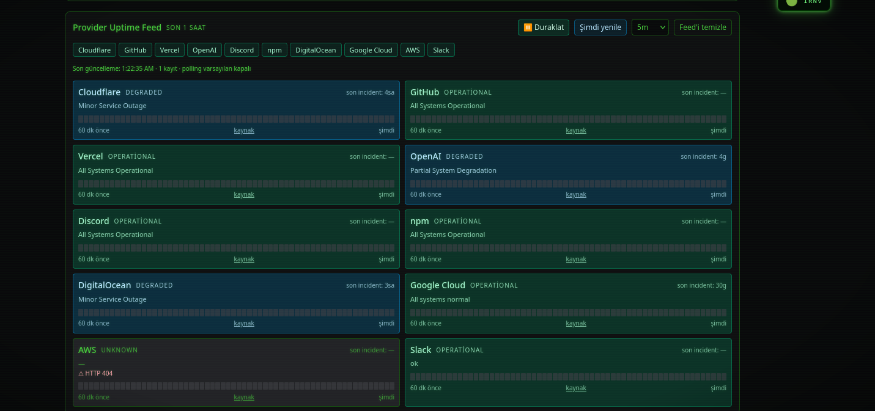The width and height of the screenshot is (875, 411).
Task: Click the Şimdi yenile button
Action: point(600,27)
